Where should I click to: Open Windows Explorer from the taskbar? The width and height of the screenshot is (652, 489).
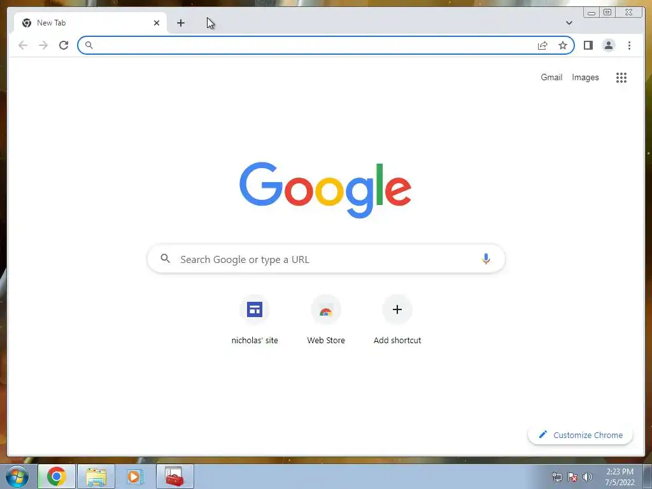coord(96,476)
